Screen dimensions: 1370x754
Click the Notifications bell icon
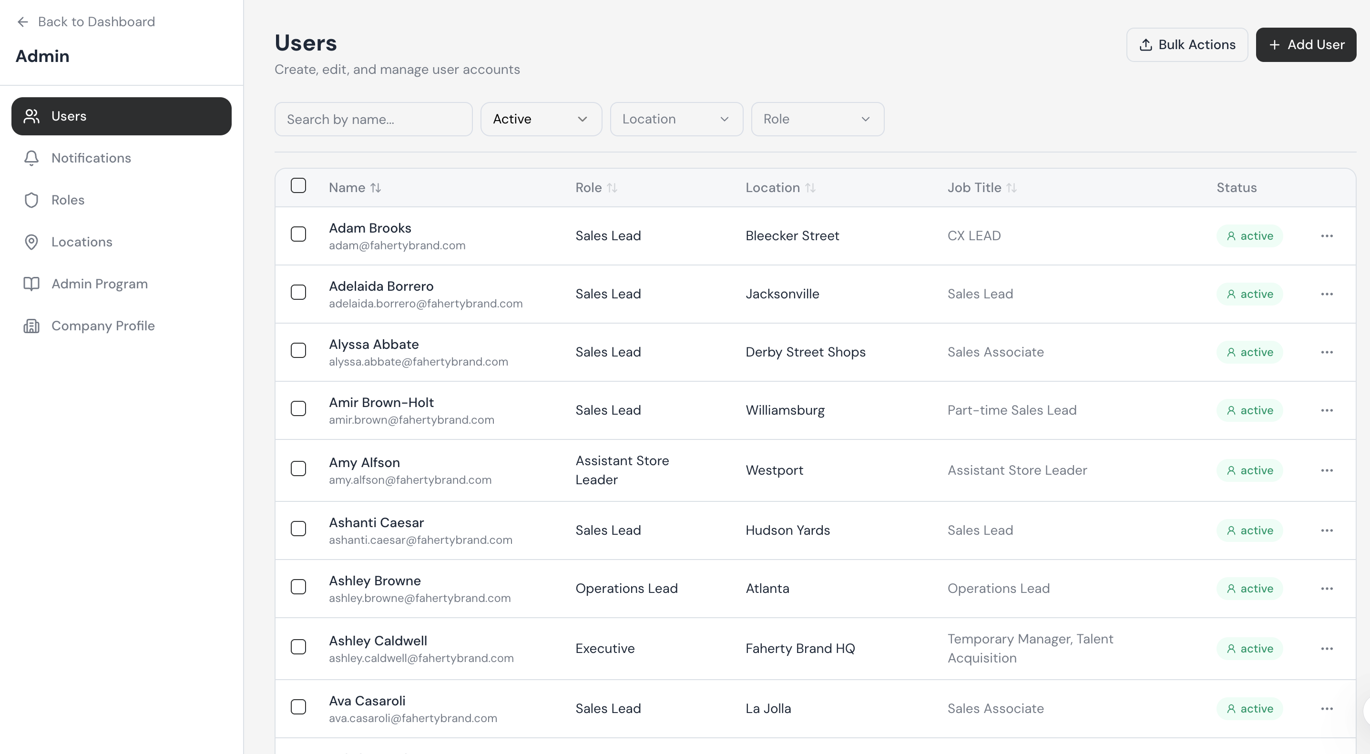(31, 158)
